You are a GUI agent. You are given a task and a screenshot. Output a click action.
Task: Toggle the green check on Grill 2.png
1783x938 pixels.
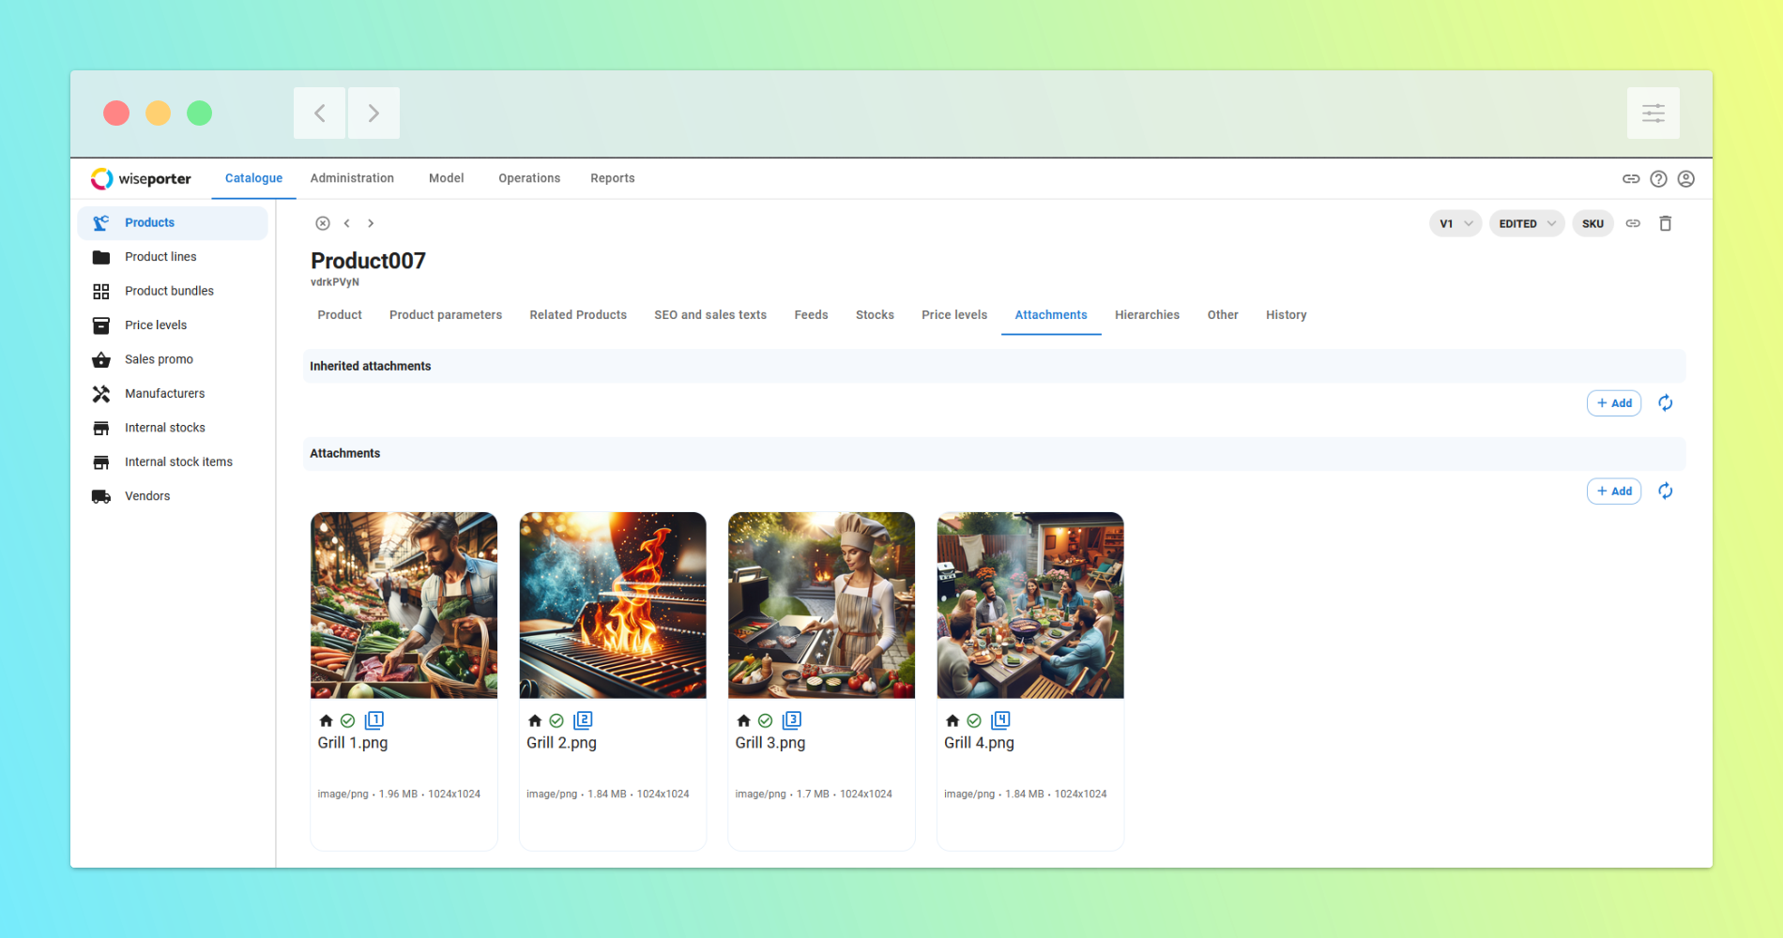(556, 720)
